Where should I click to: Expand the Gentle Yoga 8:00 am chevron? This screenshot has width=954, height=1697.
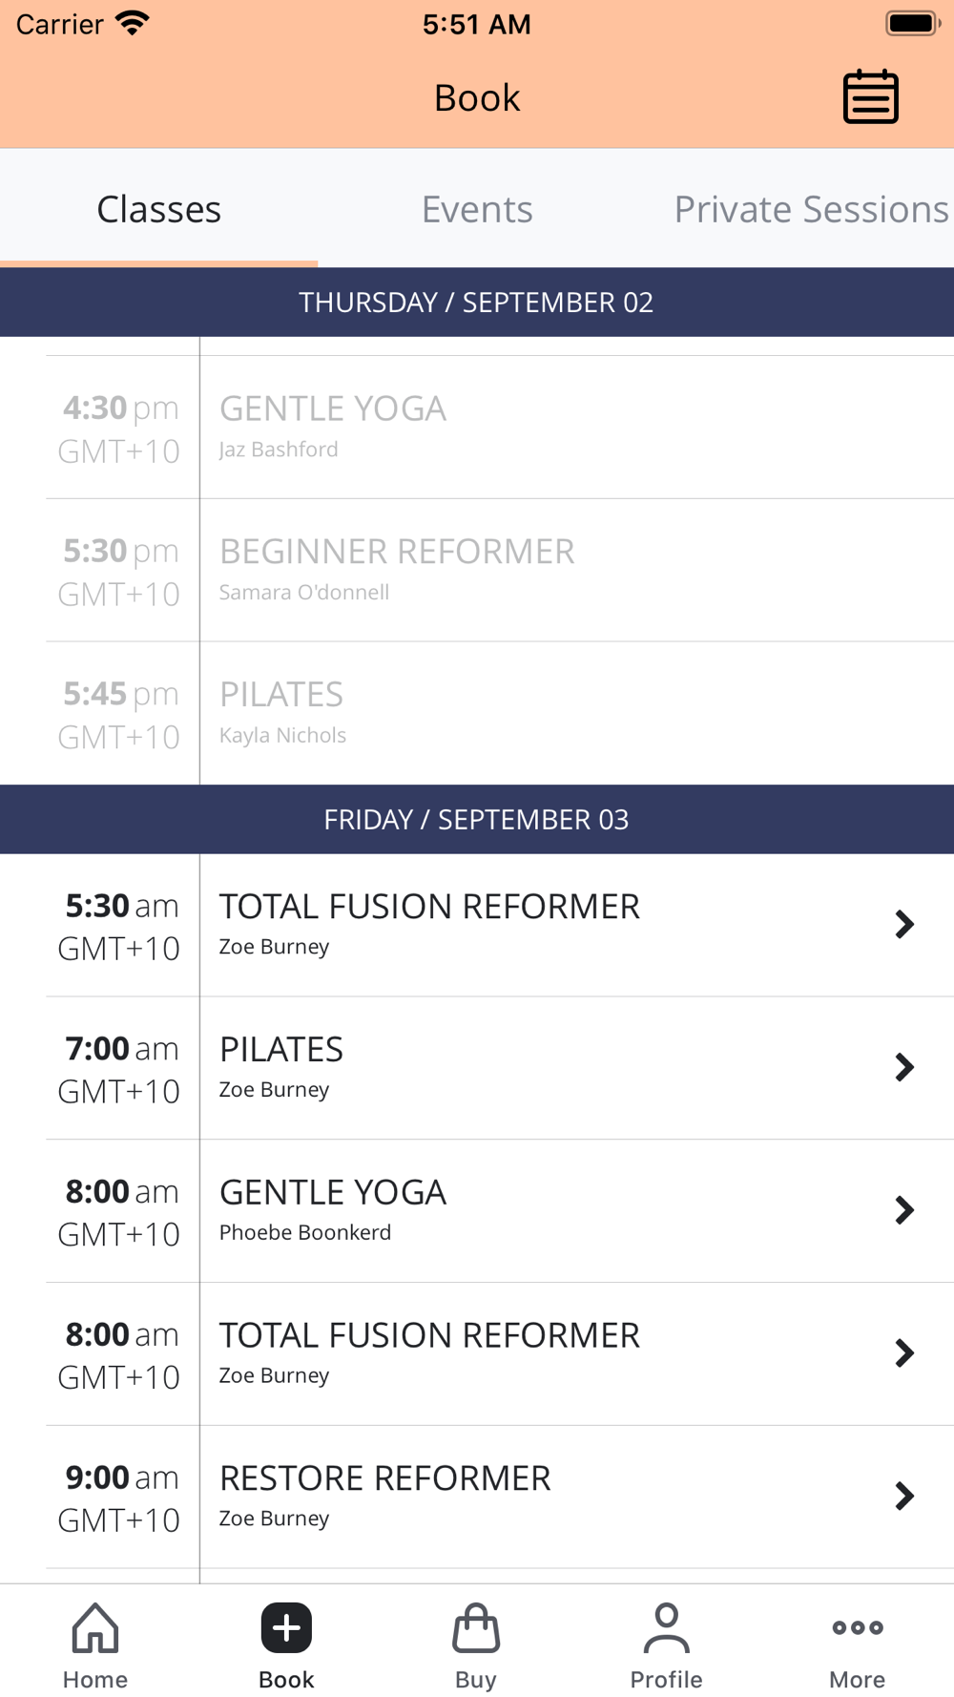point(904,1210)
